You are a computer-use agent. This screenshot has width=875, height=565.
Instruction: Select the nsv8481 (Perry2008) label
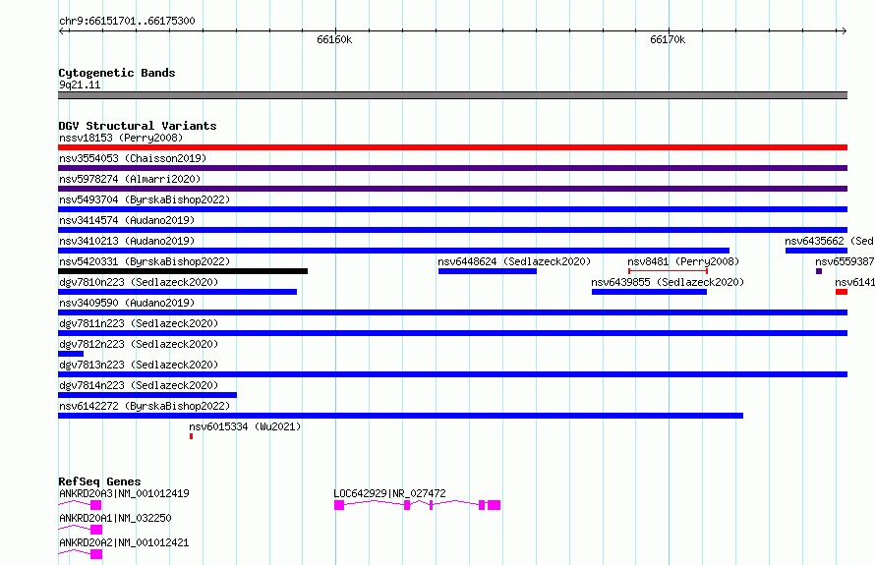click(683, 261)
